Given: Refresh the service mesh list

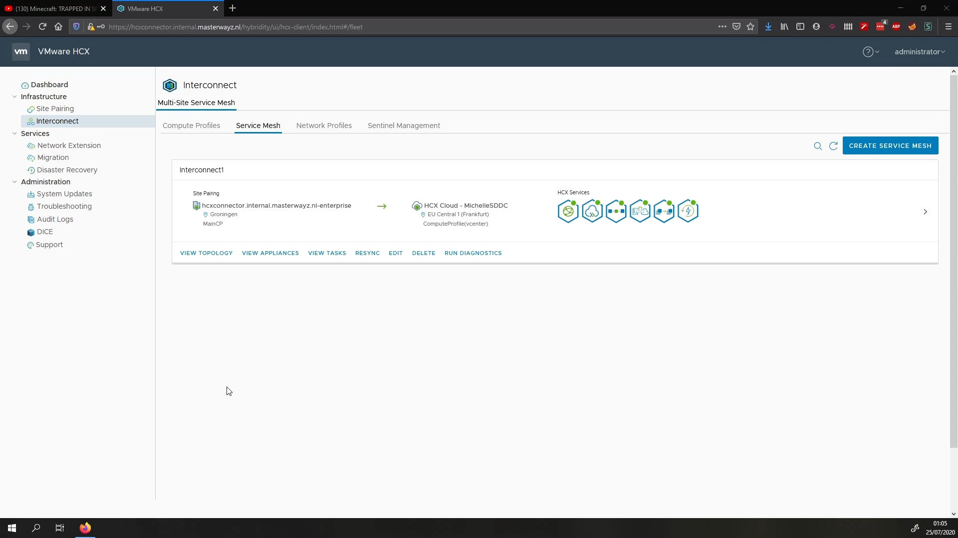Looking at the screenshot, I should [x=833, y=146].
